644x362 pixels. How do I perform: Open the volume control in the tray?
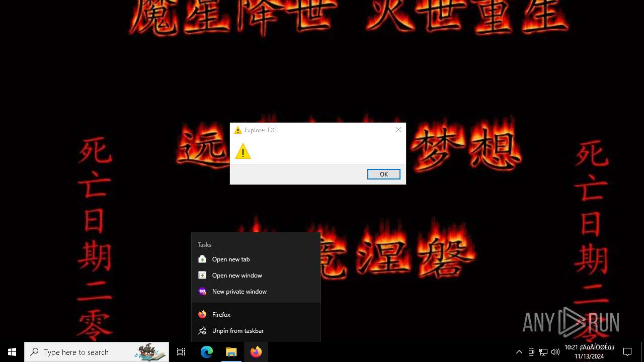point(555,352)
